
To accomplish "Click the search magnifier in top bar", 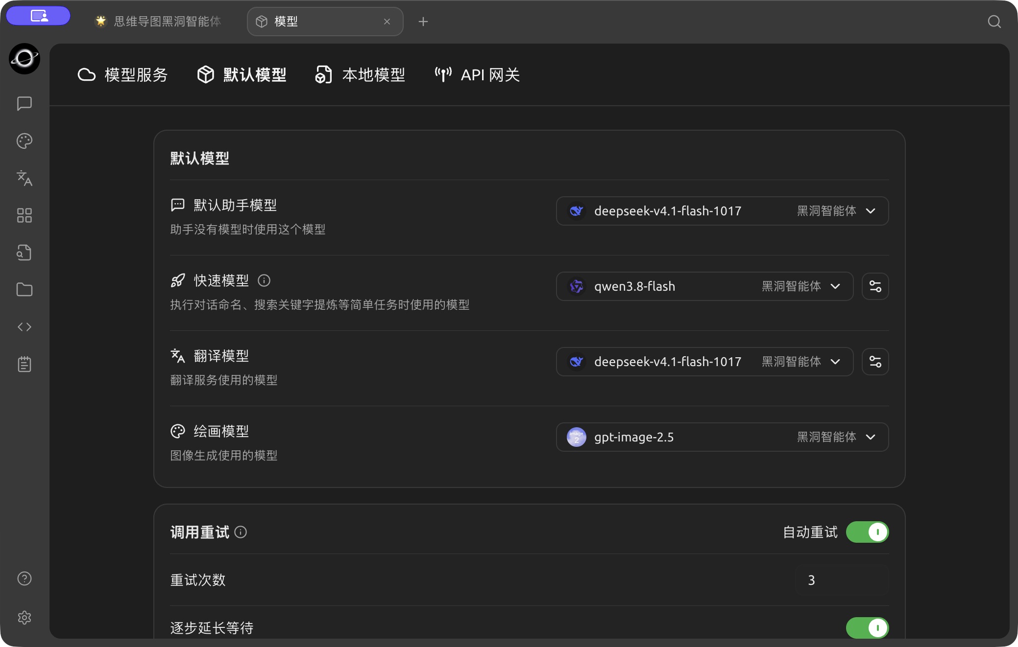I will pos(994,22).
